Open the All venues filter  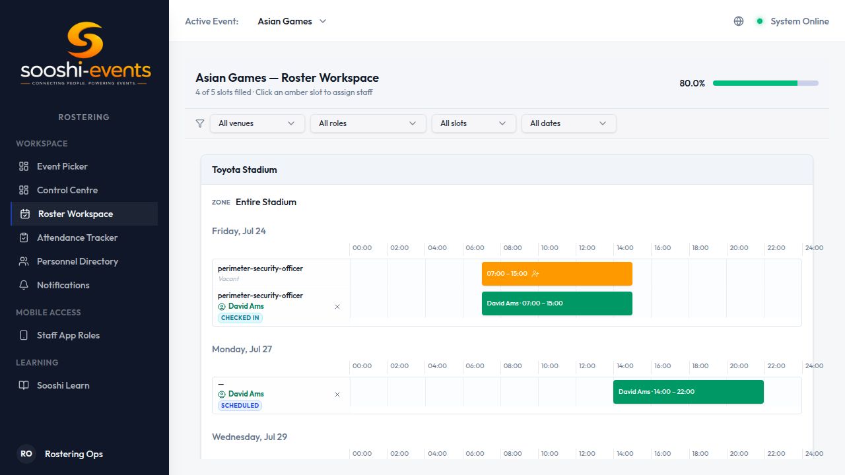coord(257,123)
